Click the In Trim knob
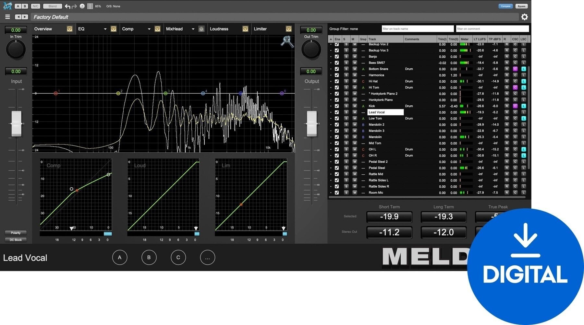 [x=16, y=50]
